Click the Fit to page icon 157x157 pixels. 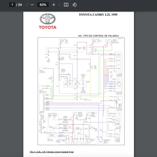66,5
